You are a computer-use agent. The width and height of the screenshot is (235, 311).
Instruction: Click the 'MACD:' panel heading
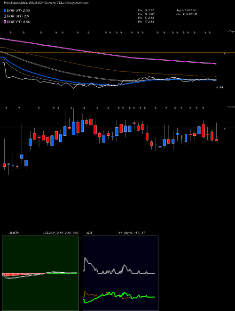pos(14,233)
